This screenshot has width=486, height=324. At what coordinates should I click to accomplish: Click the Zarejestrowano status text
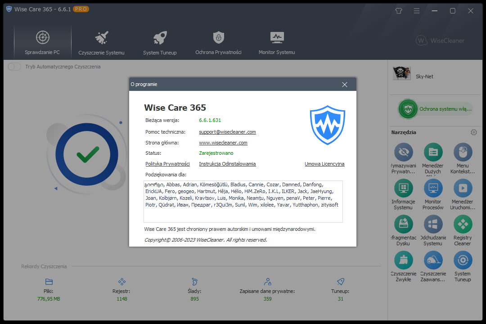[216, 153]
